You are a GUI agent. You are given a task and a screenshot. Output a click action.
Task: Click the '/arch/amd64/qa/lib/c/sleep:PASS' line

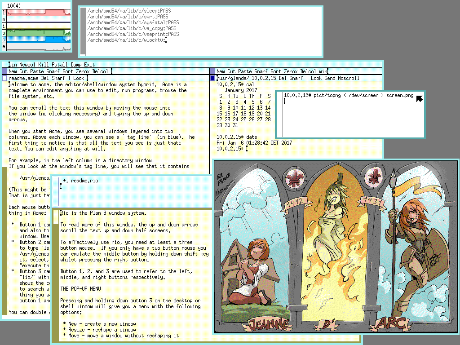point(129,11)
